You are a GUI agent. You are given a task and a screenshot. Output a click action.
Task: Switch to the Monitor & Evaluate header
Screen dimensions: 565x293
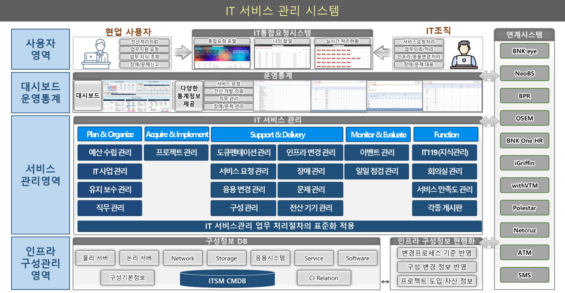378,135
